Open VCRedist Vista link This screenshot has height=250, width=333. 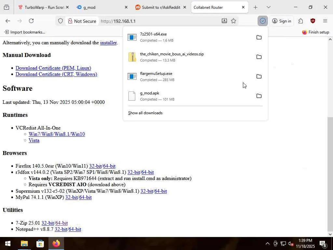point(34,140)
